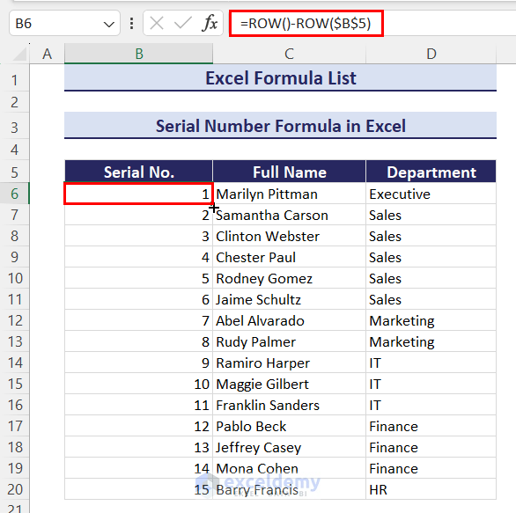Select row 5 header
This screenshot has width=516, height=513.
14,172
